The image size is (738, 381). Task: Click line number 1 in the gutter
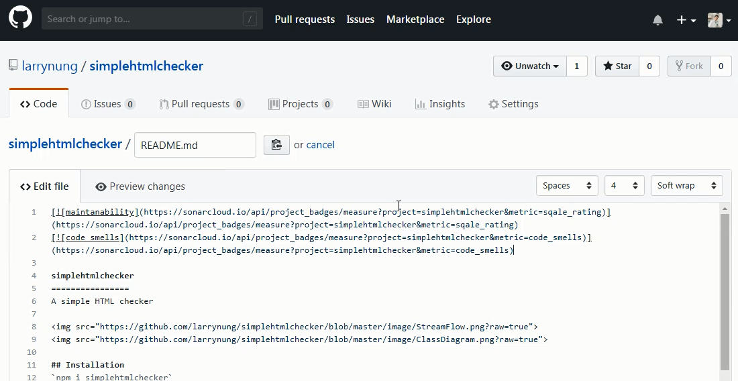coord(34,212)
